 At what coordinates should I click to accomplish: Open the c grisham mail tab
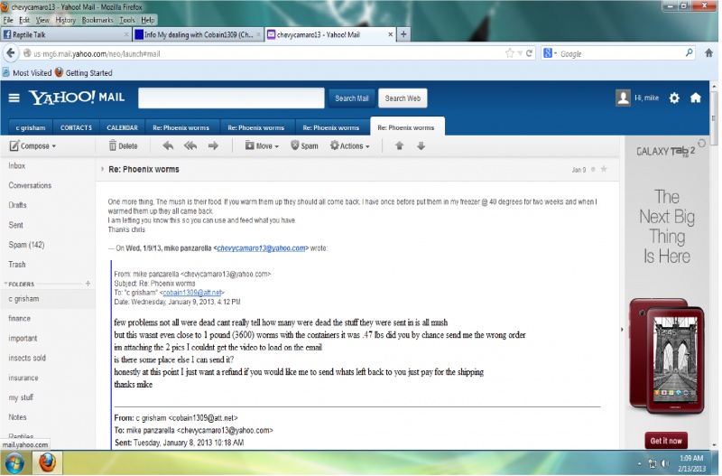31,127
